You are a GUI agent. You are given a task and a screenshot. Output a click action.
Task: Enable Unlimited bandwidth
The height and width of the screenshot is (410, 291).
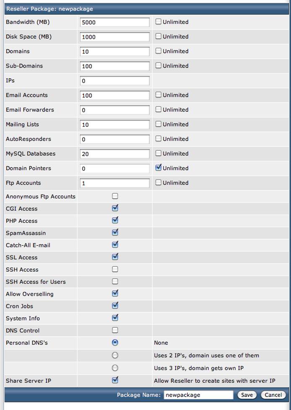tap(158, 22)
